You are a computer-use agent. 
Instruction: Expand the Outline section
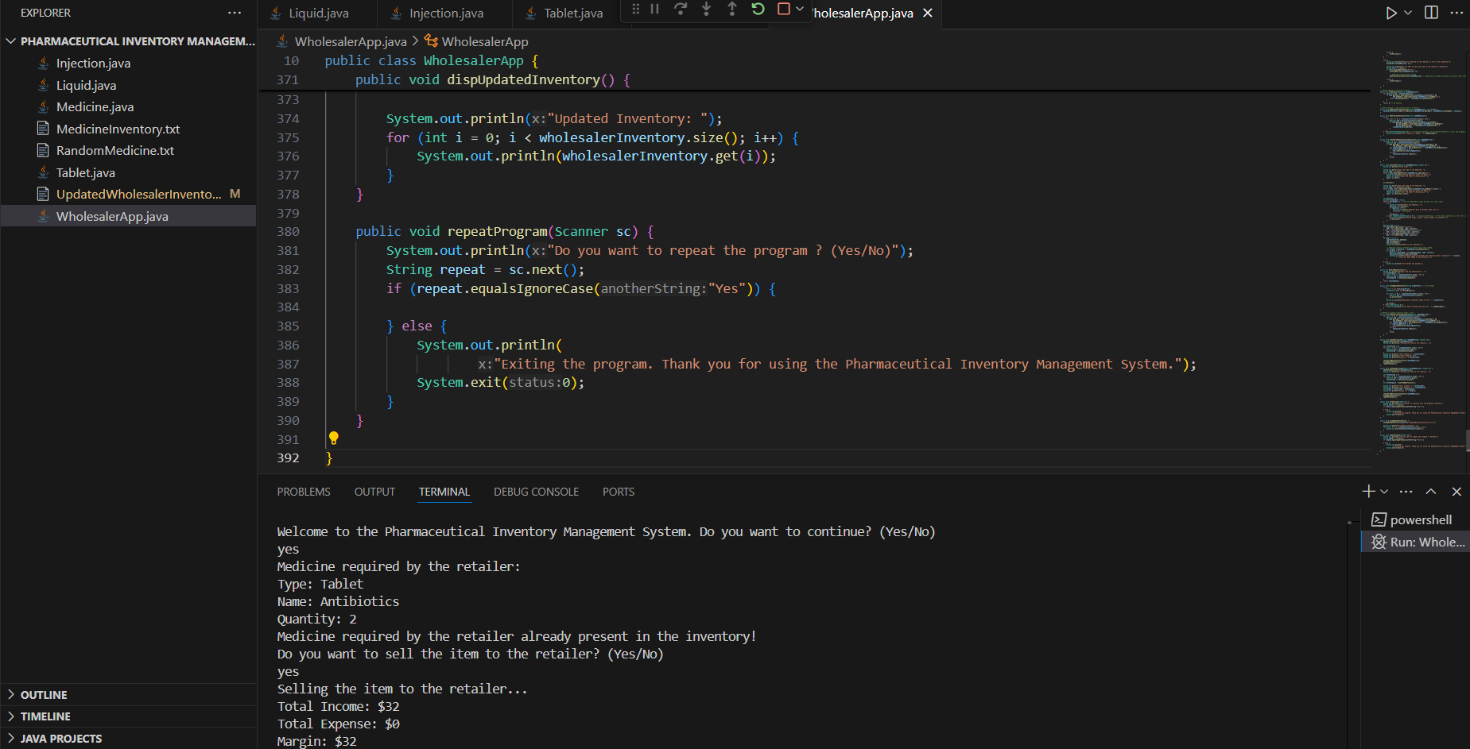coord(129,694)
